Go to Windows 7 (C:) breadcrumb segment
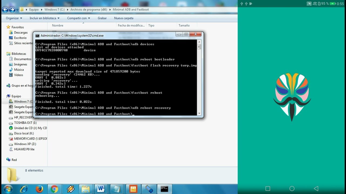346x194 pixels. [54, 10]
